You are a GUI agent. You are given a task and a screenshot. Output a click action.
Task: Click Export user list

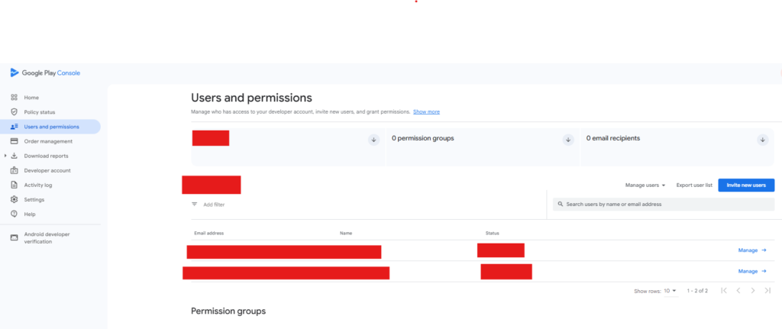(694, 185)
